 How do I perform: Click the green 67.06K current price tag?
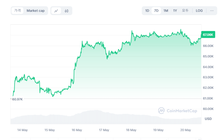[x=208, y=35]
